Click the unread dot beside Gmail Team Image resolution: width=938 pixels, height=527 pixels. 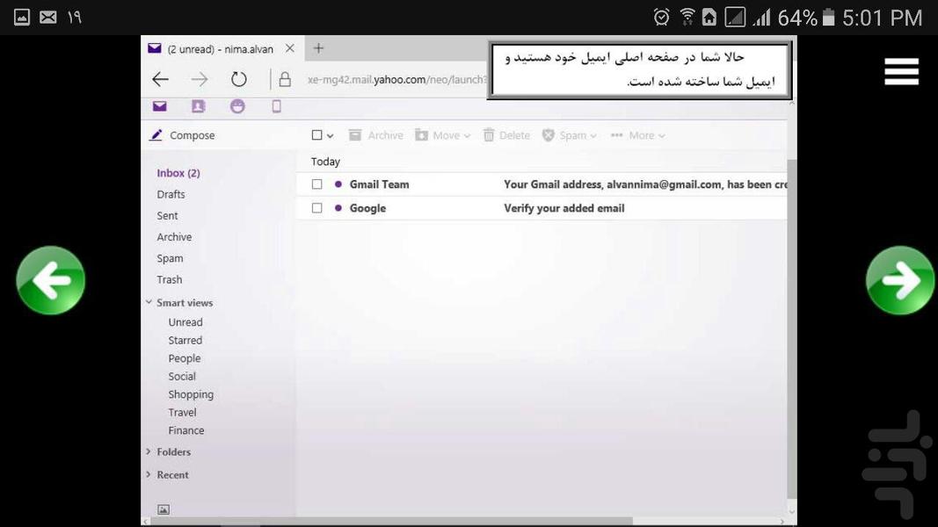(338, 184)
